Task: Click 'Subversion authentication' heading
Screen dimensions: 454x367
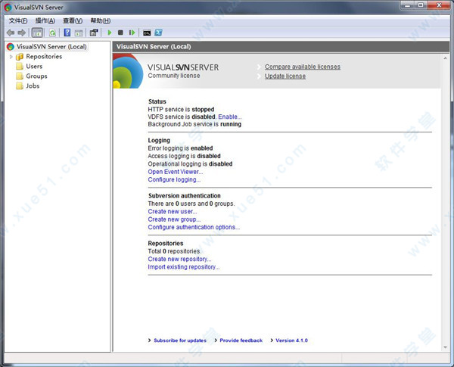Action: pos(185,196)
